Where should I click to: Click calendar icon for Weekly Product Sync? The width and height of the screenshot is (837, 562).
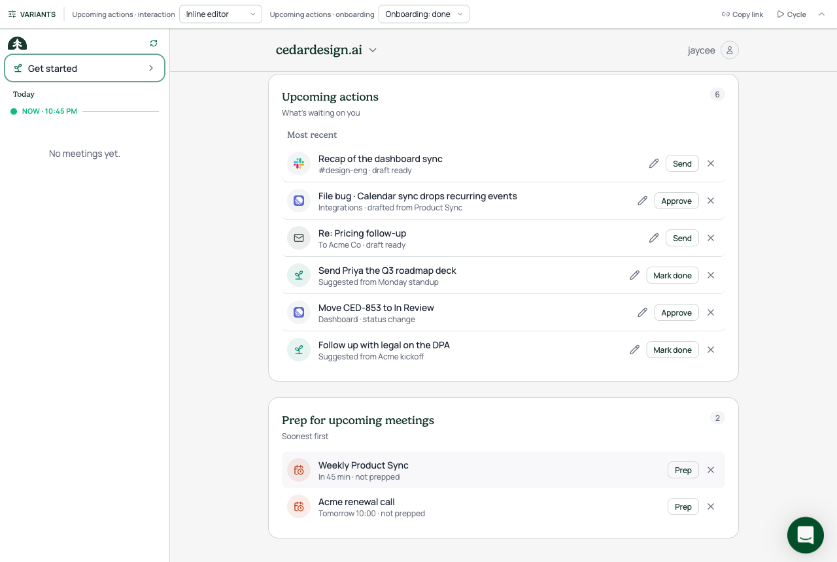pyautogui.click(x=299, y=470)
